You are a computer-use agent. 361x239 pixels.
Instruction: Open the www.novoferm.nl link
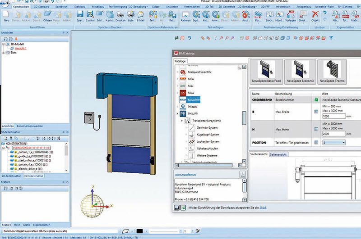tap(185, 175)
